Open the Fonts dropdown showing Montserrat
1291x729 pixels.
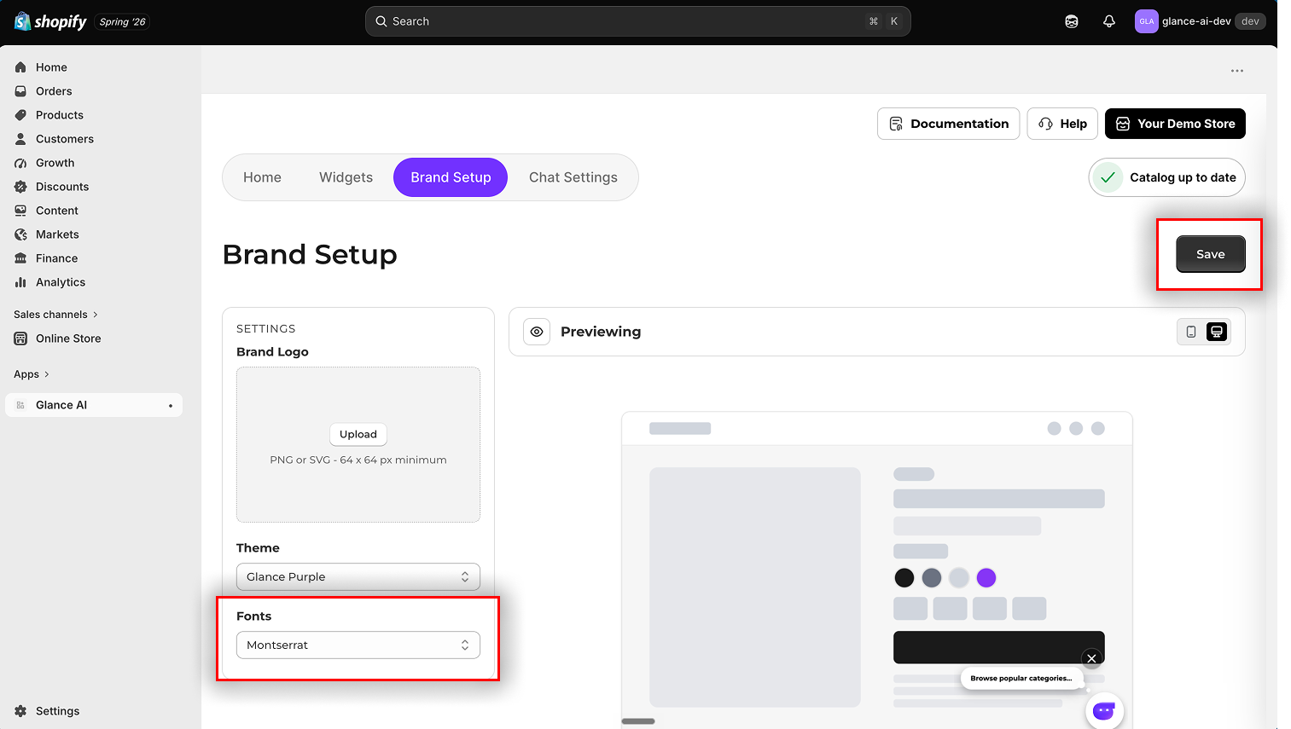(x=358, y=645)
